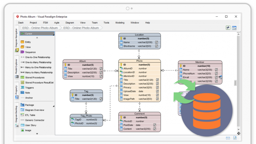Expand the Cursor palette group arrow
Screen dimensions: 256x144
53,34
